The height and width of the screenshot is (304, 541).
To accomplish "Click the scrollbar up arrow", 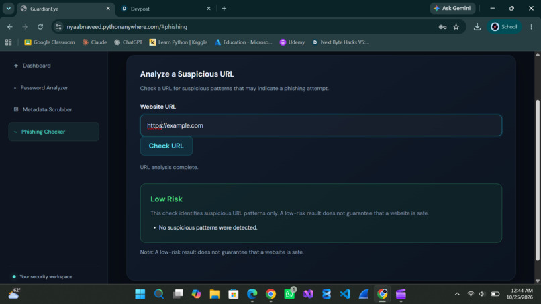I will coord(537,54).
